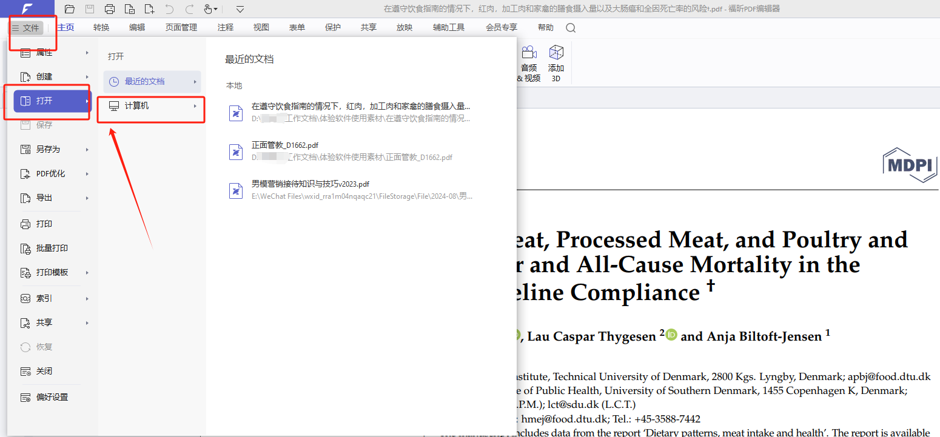Expand the 索引 submenu arrow

click(x=87, y=299)
